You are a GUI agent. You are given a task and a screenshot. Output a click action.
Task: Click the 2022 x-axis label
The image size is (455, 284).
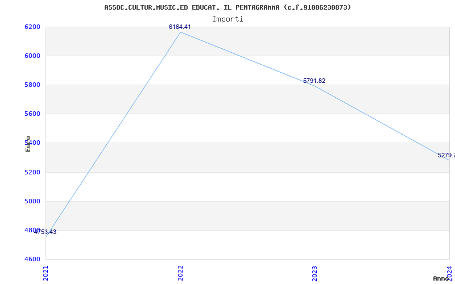pos(180,273)
